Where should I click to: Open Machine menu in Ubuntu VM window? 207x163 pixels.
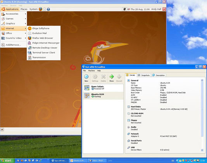pyautogui.click(x=4, y=5)
